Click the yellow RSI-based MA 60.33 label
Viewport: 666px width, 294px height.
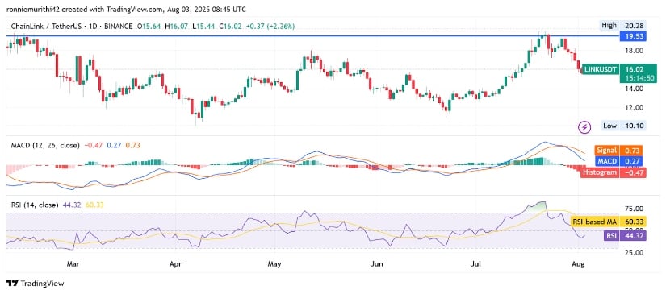[609, 222]
